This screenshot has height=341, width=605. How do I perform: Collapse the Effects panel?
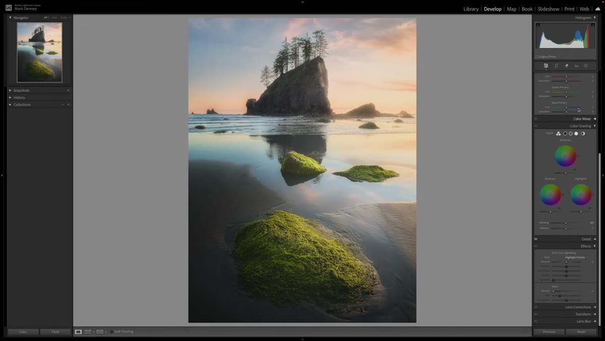(x=594, y=246)
